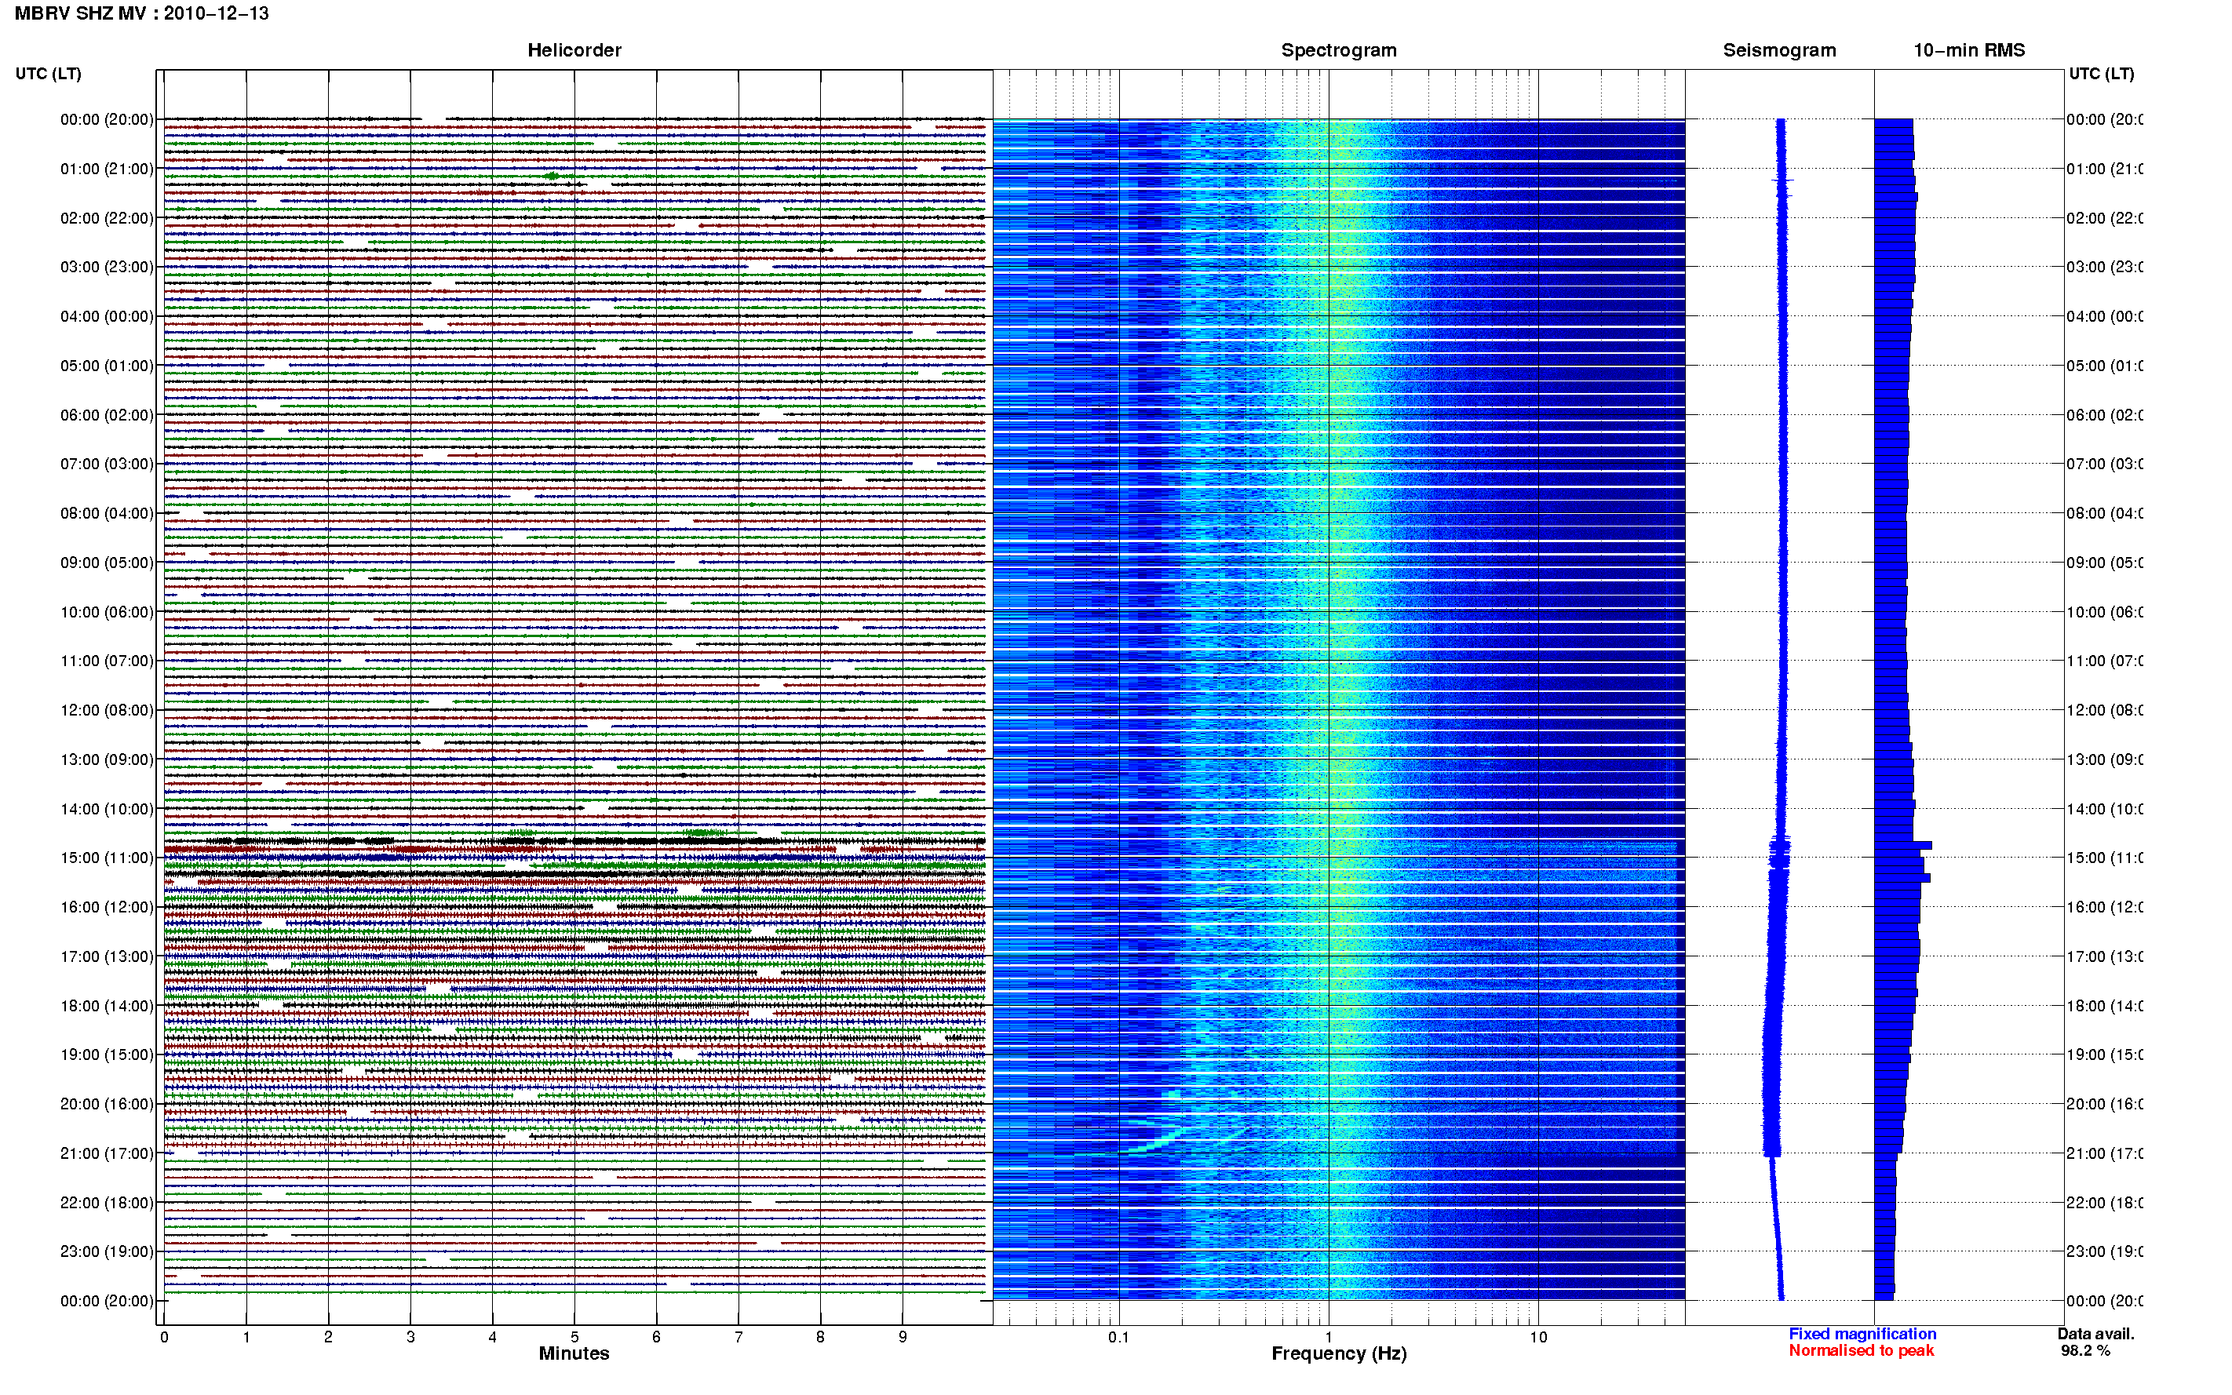This screenshot has height=1395, width=2232.
Task: Click the title 'MBRV SHZ MV : 2010-12-13'
Action: click(141, 14)
